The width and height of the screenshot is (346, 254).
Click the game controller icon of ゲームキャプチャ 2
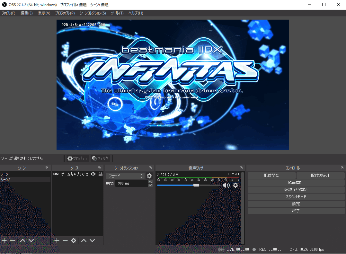[x=56, y=174]
